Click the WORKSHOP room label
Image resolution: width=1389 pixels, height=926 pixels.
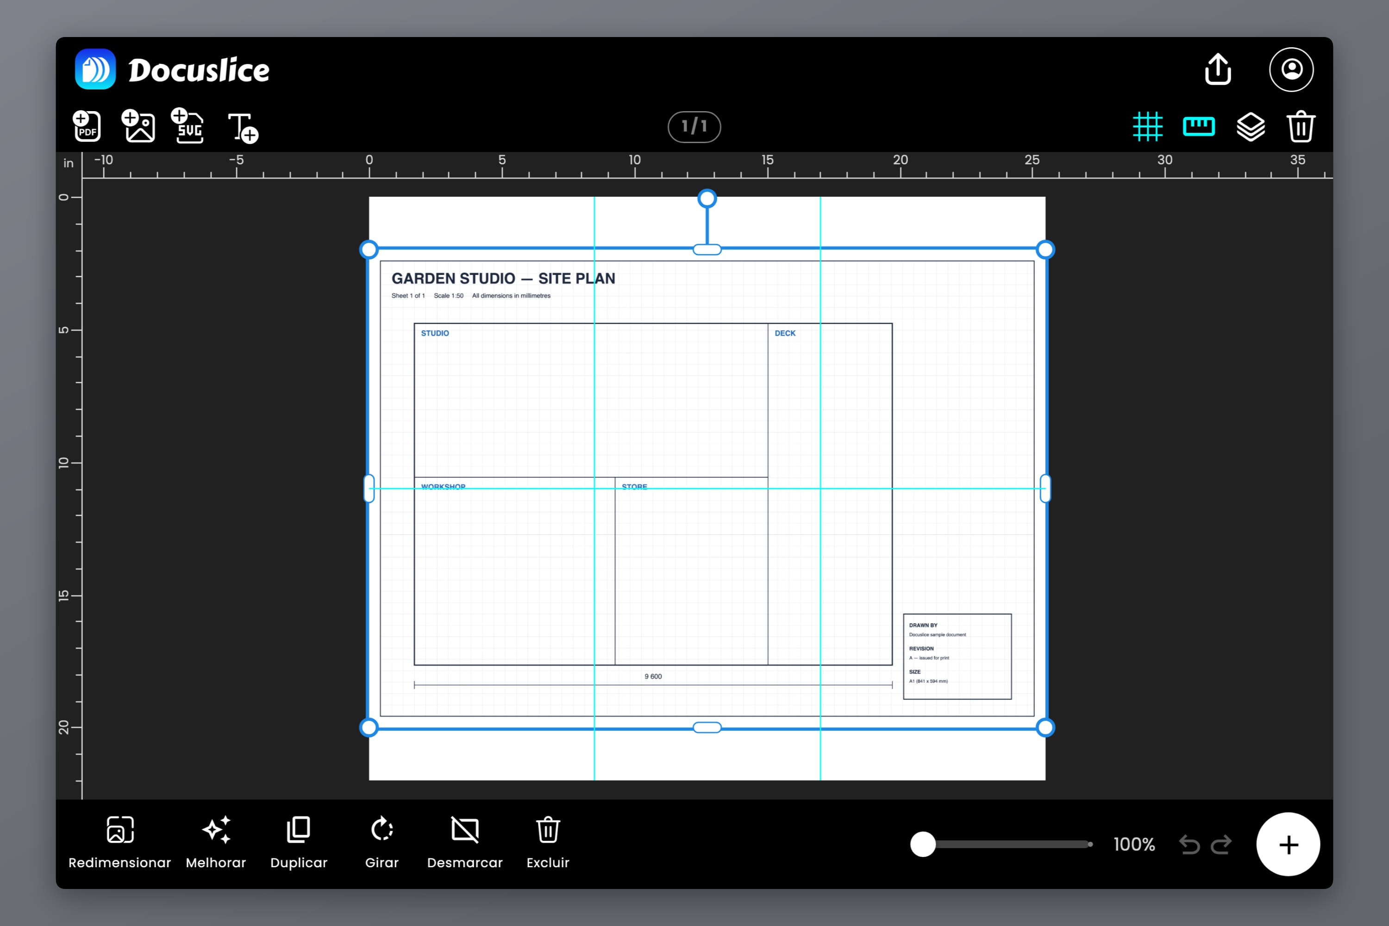coord(443,487)
